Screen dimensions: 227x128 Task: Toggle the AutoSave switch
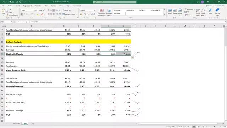12,2
